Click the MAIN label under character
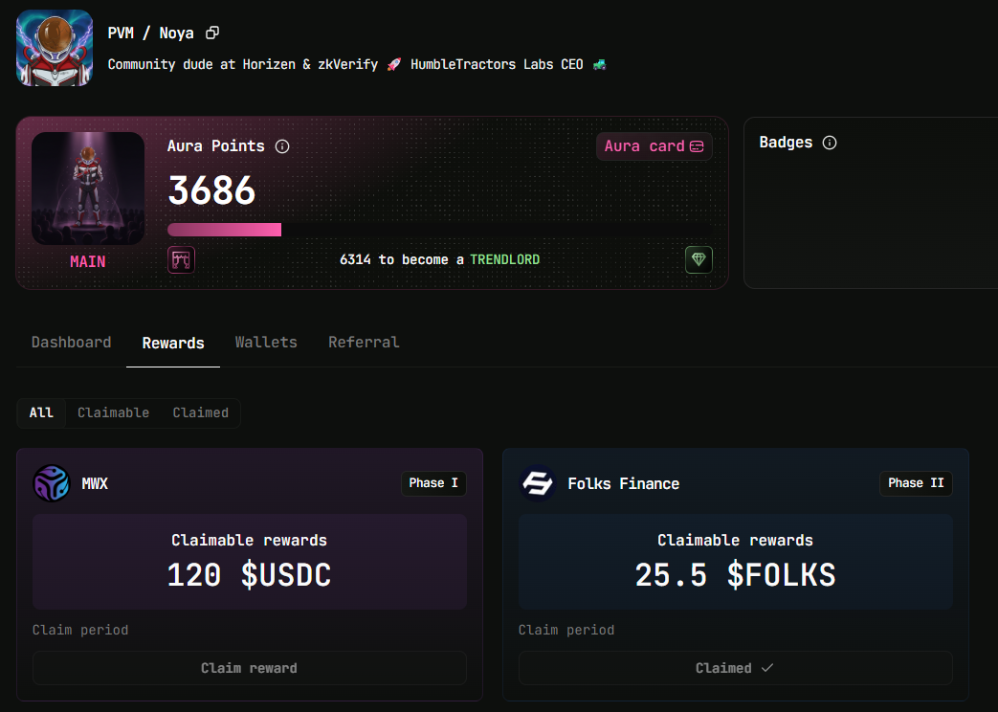 (x=88, y=262)
